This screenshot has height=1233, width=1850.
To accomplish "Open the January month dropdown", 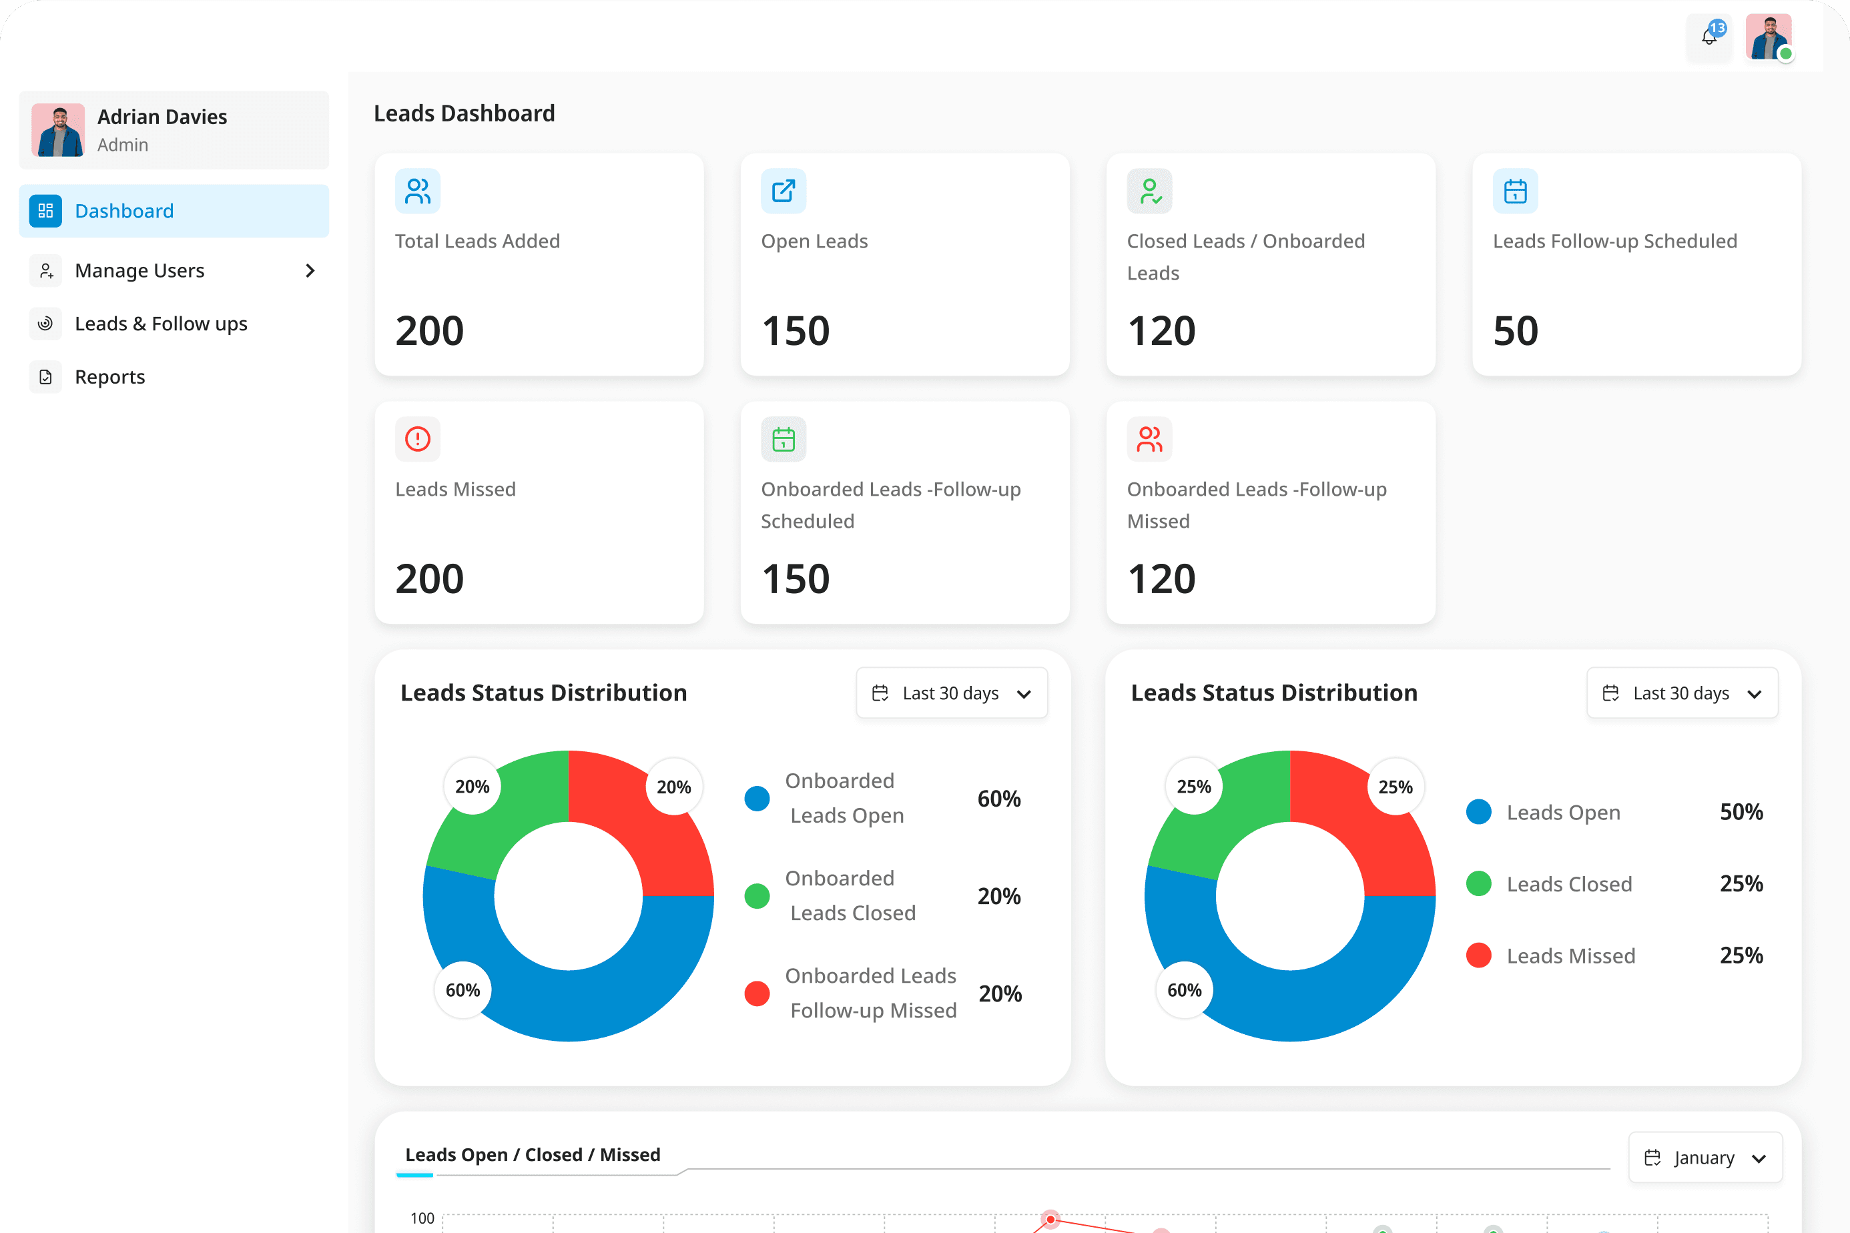I will [1705, 1158].
